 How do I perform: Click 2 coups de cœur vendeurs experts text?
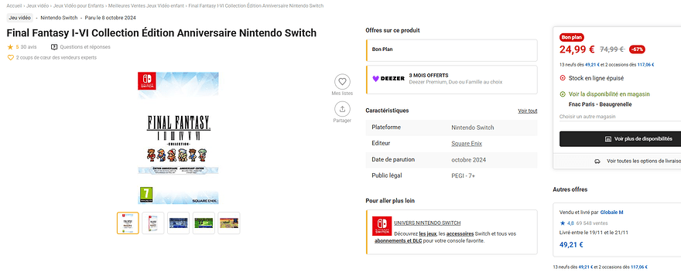56,58
